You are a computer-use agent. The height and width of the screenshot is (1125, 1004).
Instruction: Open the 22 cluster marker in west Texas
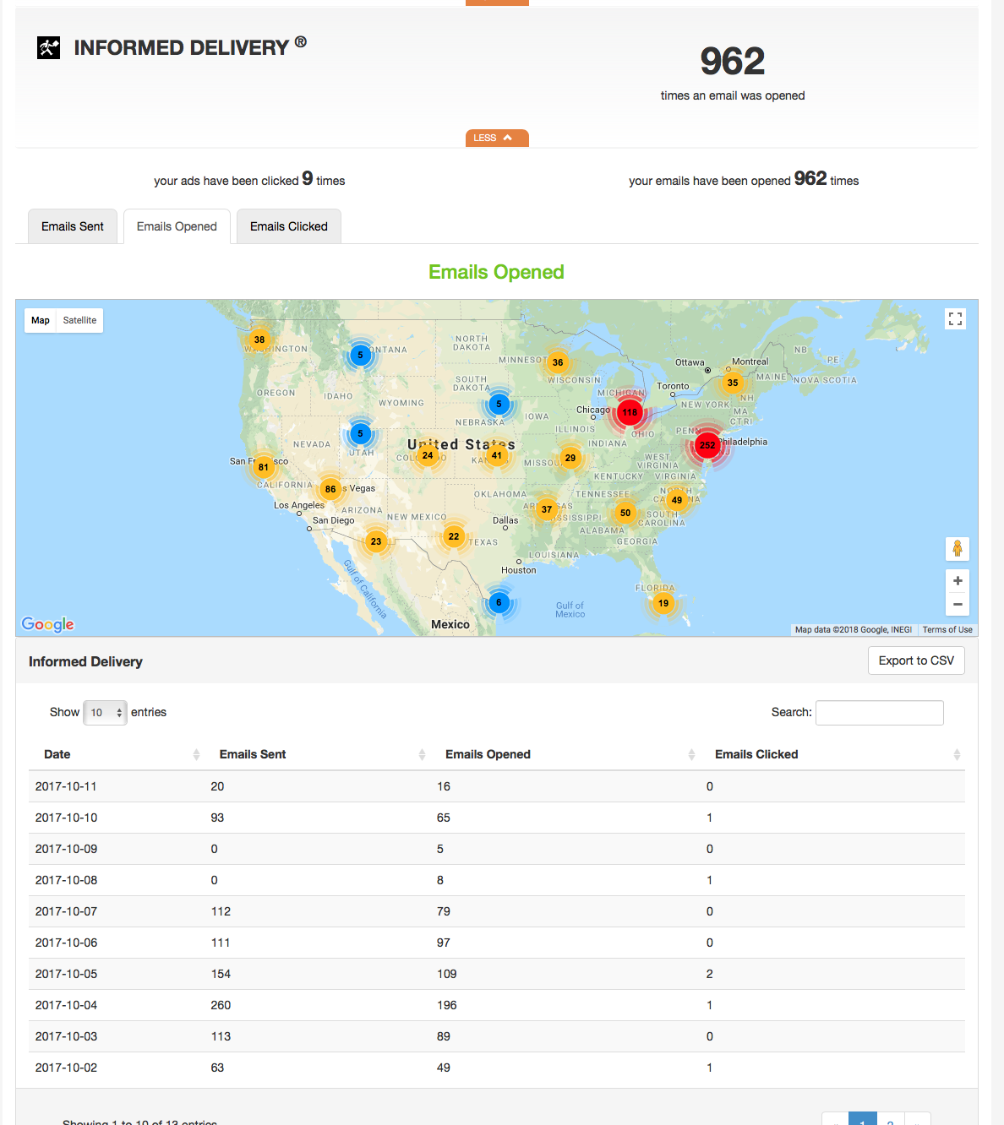[454, 536]
